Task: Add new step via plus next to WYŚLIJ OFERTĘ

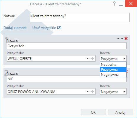Action: point(92,58)
